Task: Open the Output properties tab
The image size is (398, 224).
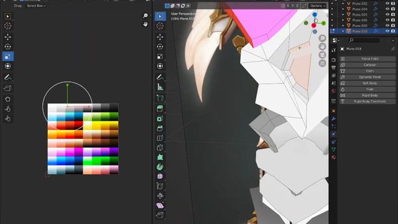Action: [x=333, y=68]
